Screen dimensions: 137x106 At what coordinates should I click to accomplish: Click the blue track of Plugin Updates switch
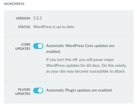[x=35, y=90]
